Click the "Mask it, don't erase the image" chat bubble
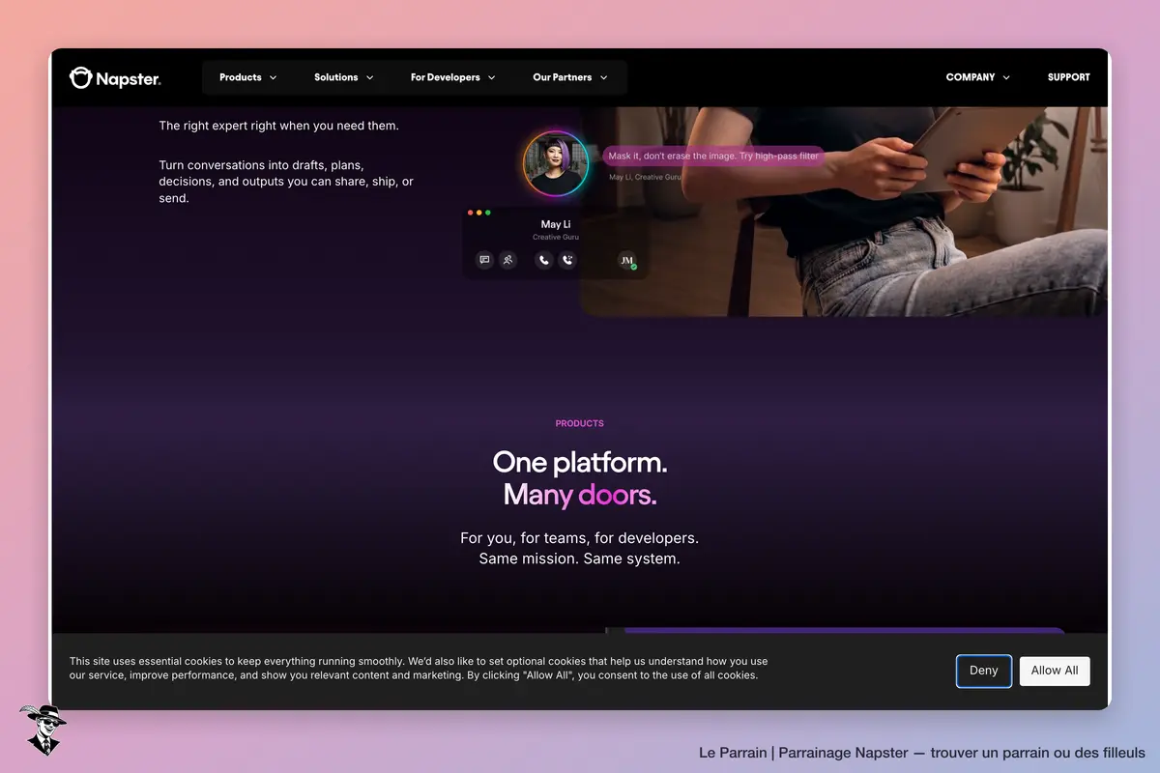The image size is (1160, 773). click(713, 156)
